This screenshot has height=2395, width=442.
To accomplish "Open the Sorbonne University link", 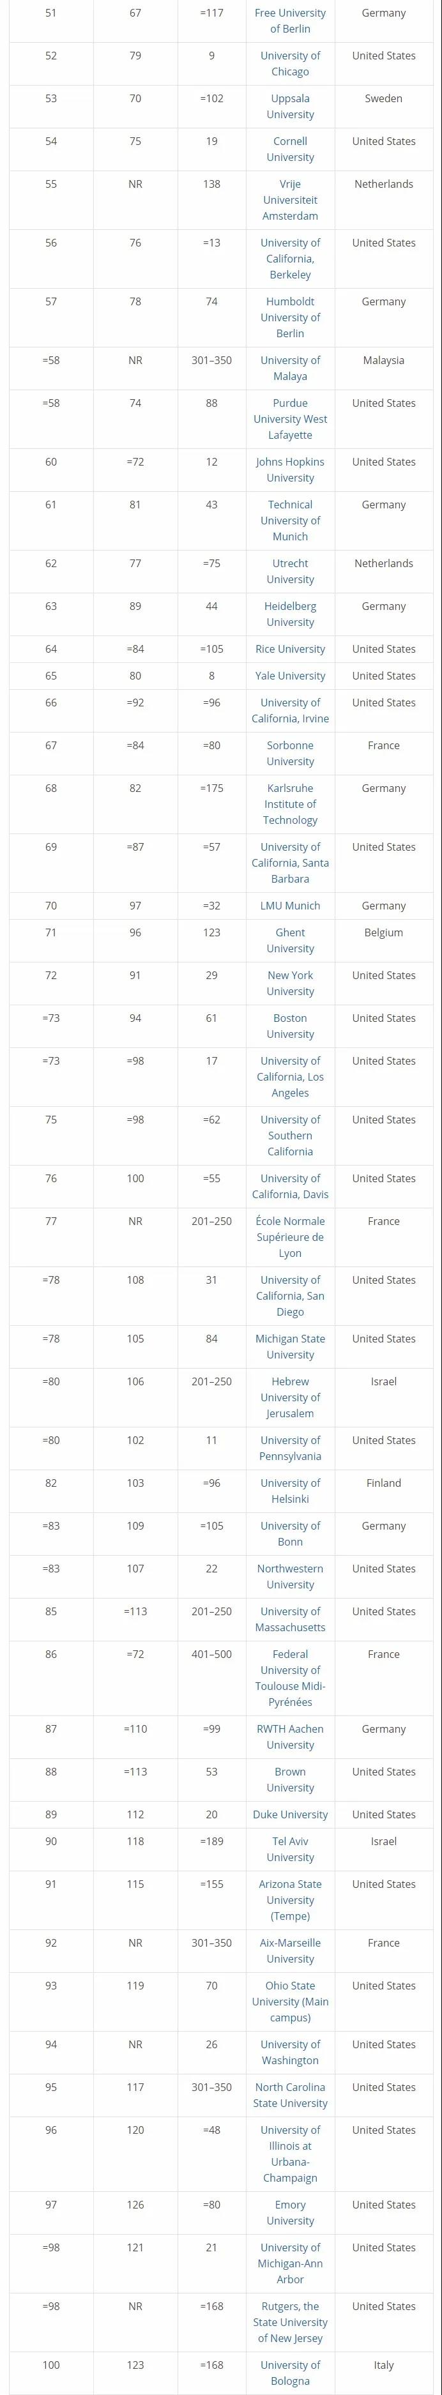I will [291, 753].
